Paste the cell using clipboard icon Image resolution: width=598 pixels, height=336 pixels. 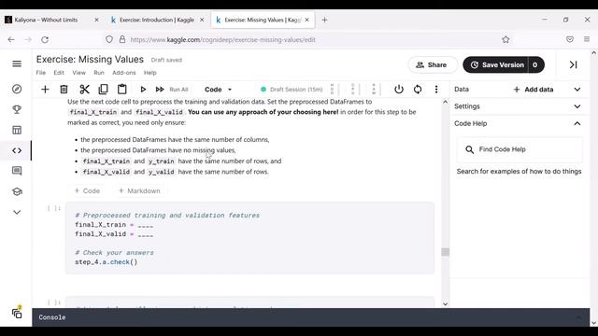122,90
